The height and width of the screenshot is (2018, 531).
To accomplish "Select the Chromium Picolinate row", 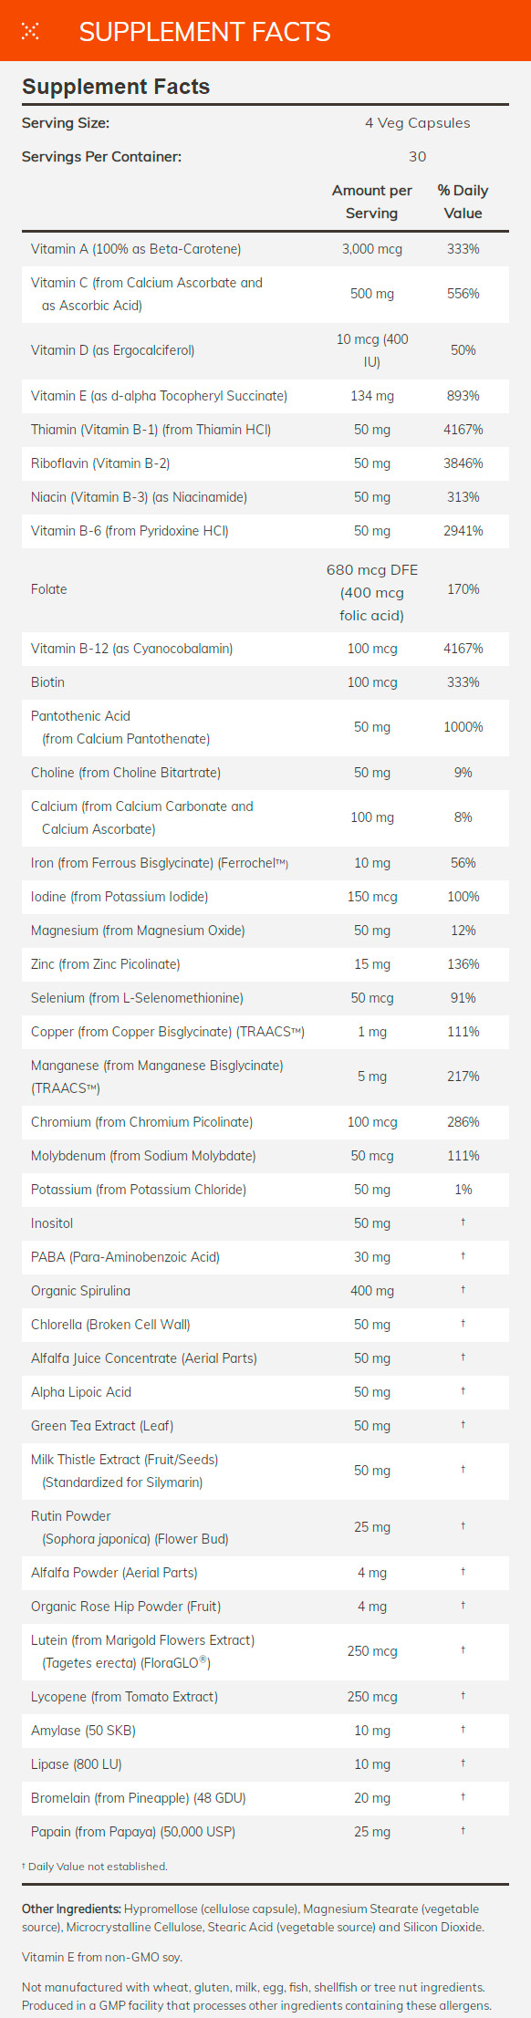I will [x=265, y=1122].
